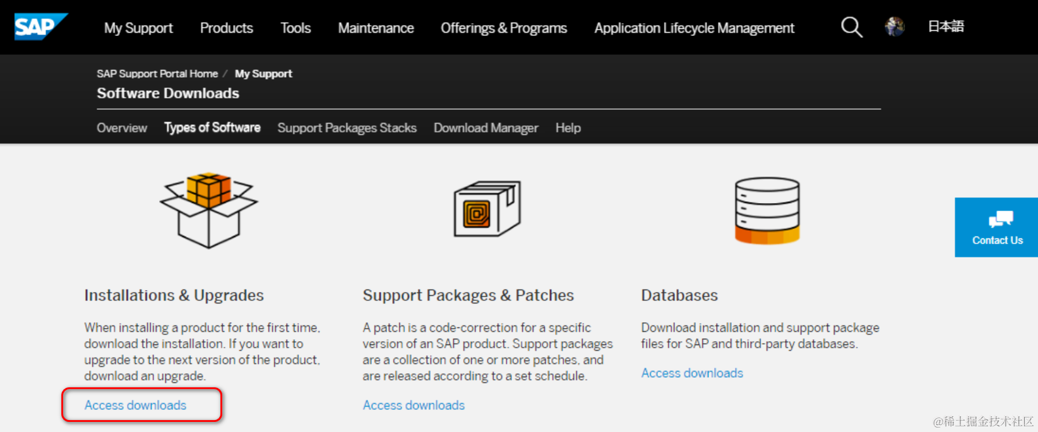The image size is (1038, 432).
Task: Open the My Support menu
Action: [138, 28]
